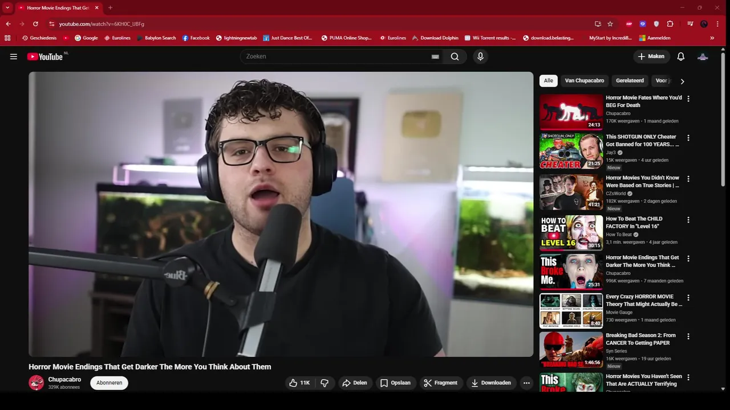
Task: Select the Van Chupacabro filter chip
Action: 585,81
